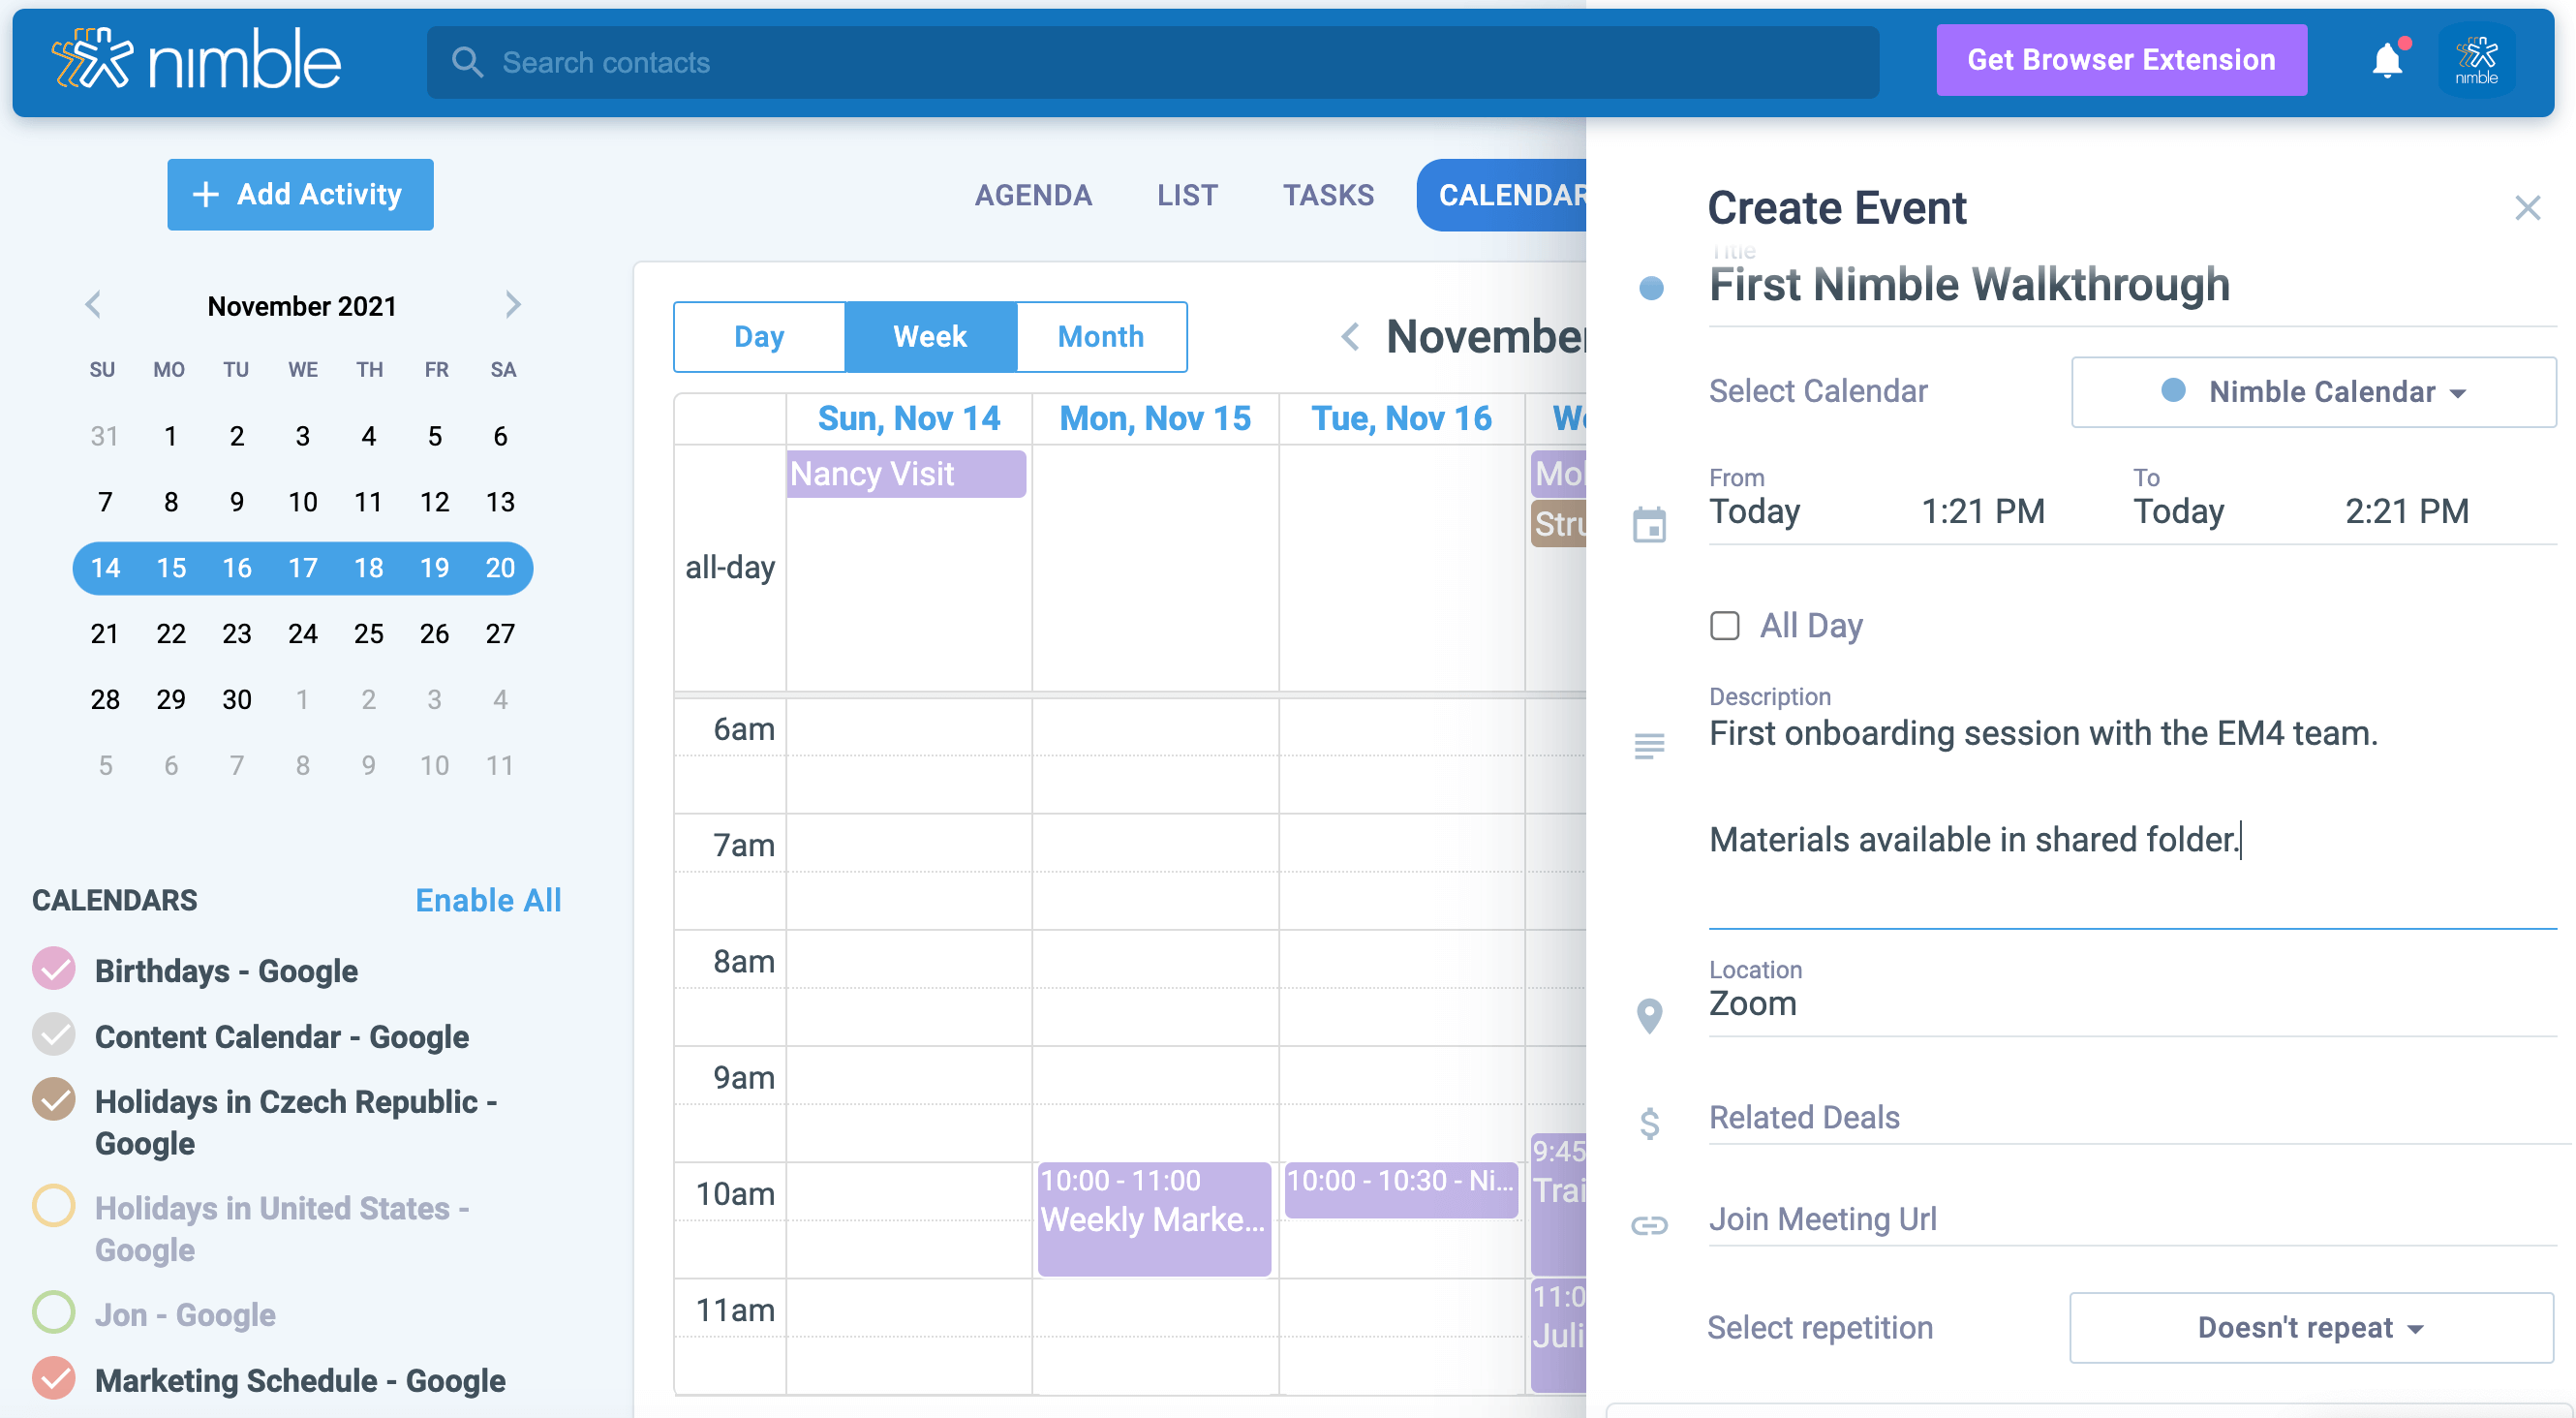Image resolution: width=2576 pixels, height=1418 pixels.
Task: Open the Nimble Calendar dropdown
Action: (2313, 392)
